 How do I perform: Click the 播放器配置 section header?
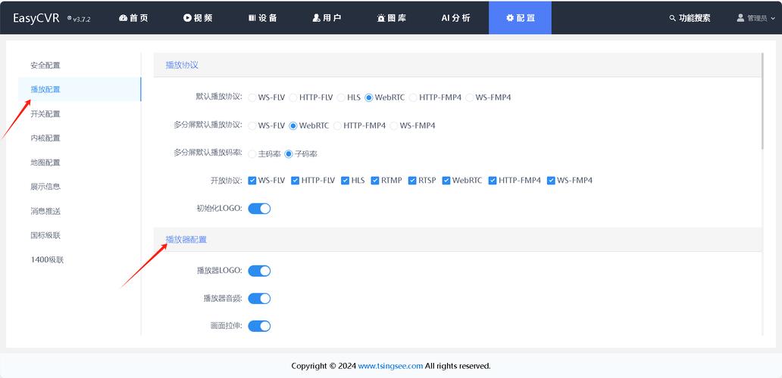point(186,240)
